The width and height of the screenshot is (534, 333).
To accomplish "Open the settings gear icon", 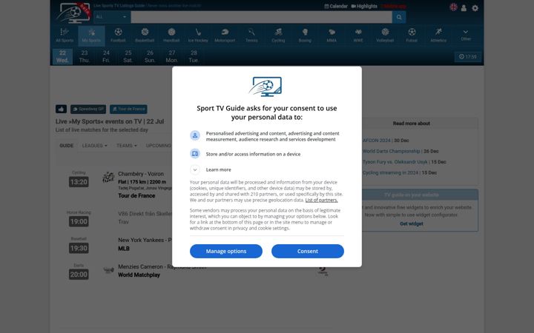I will pyautogui.click(x=475, y=8).
